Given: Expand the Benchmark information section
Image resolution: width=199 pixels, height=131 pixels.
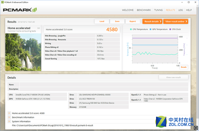Looking at the screenshot, I should (x=9, y=117).
